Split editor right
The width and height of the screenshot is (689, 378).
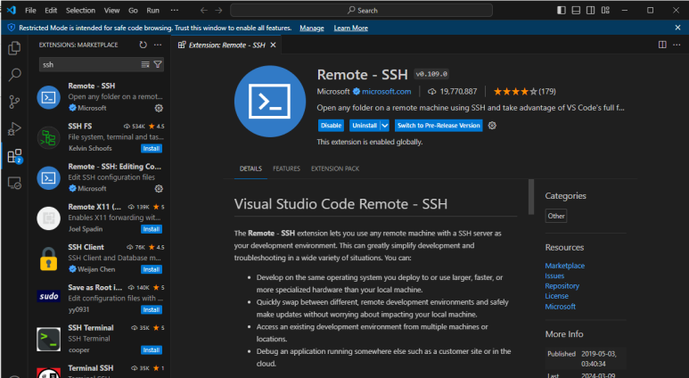(x=662, y=45)
